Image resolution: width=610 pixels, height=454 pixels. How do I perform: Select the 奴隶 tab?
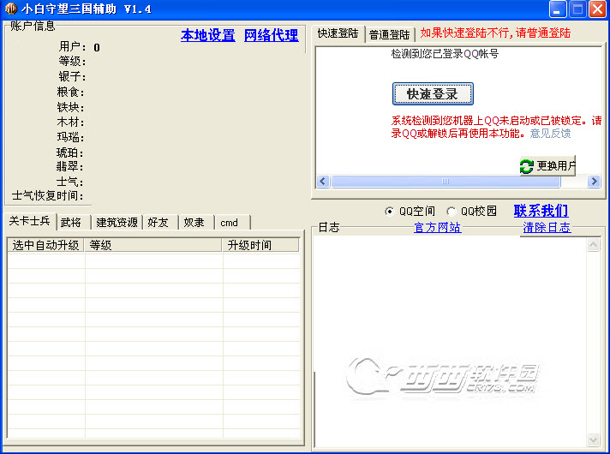coord(194,223)
